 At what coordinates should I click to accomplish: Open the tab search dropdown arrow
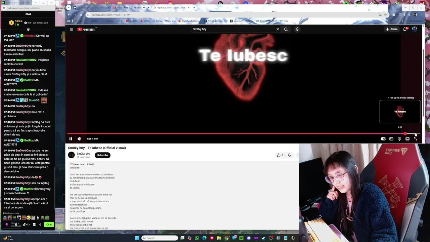69,7
